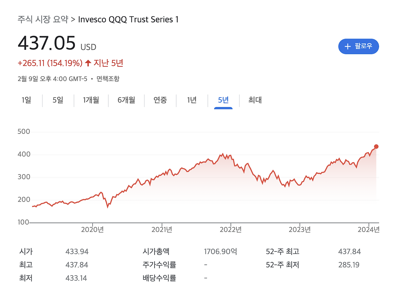Click the currently active 5년 tab
This screenshot has height=287, width=399.
pos(223,100)
